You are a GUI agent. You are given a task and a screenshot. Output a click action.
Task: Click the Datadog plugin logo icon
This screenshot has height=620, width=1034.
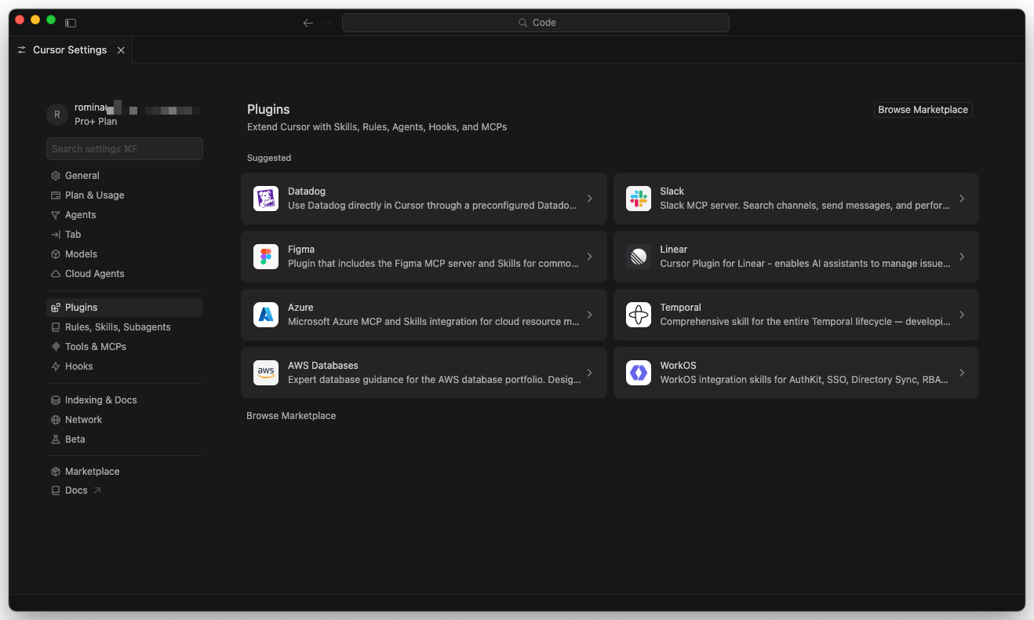(266, 199)
